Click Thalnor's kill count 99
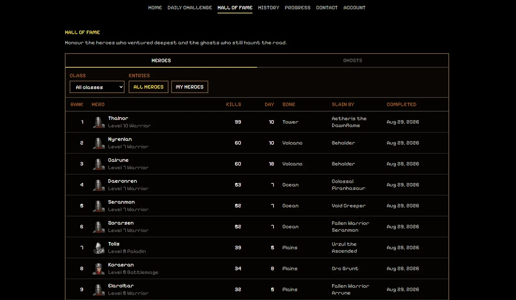 [238, 122]
